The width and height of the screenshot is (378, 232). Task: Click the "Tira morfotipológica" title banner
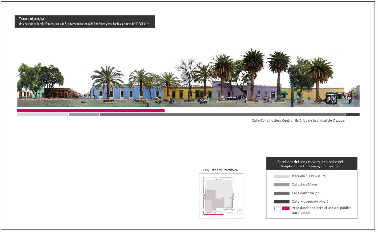[85, 21]
